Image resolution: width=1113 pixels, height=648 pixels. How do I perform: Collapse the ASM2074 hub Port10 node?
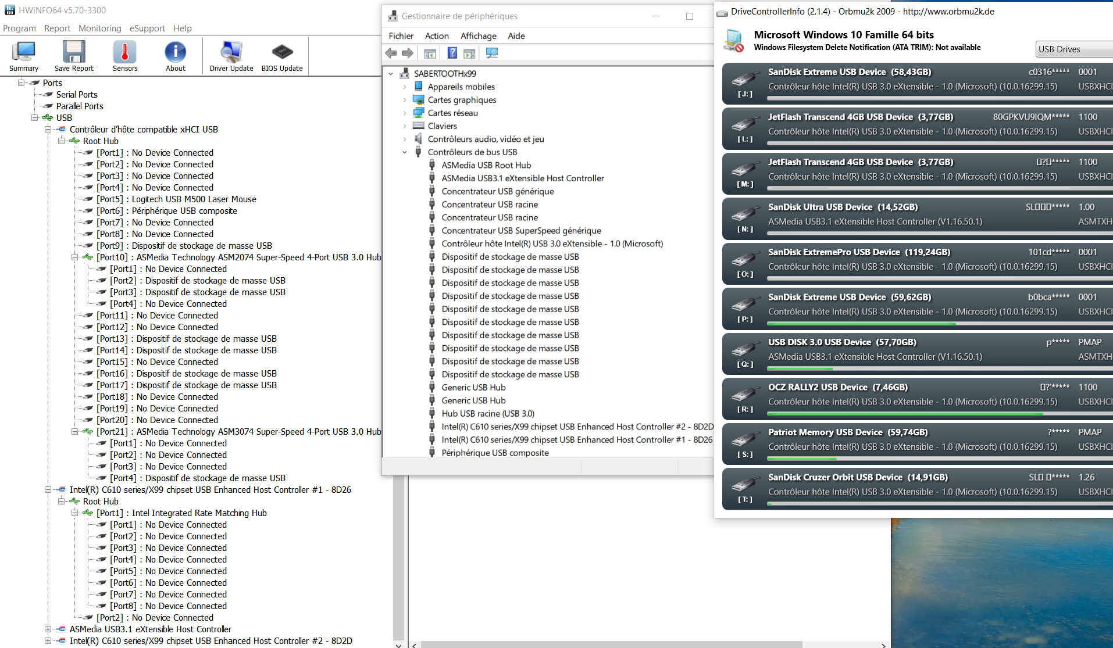[75, 257]
